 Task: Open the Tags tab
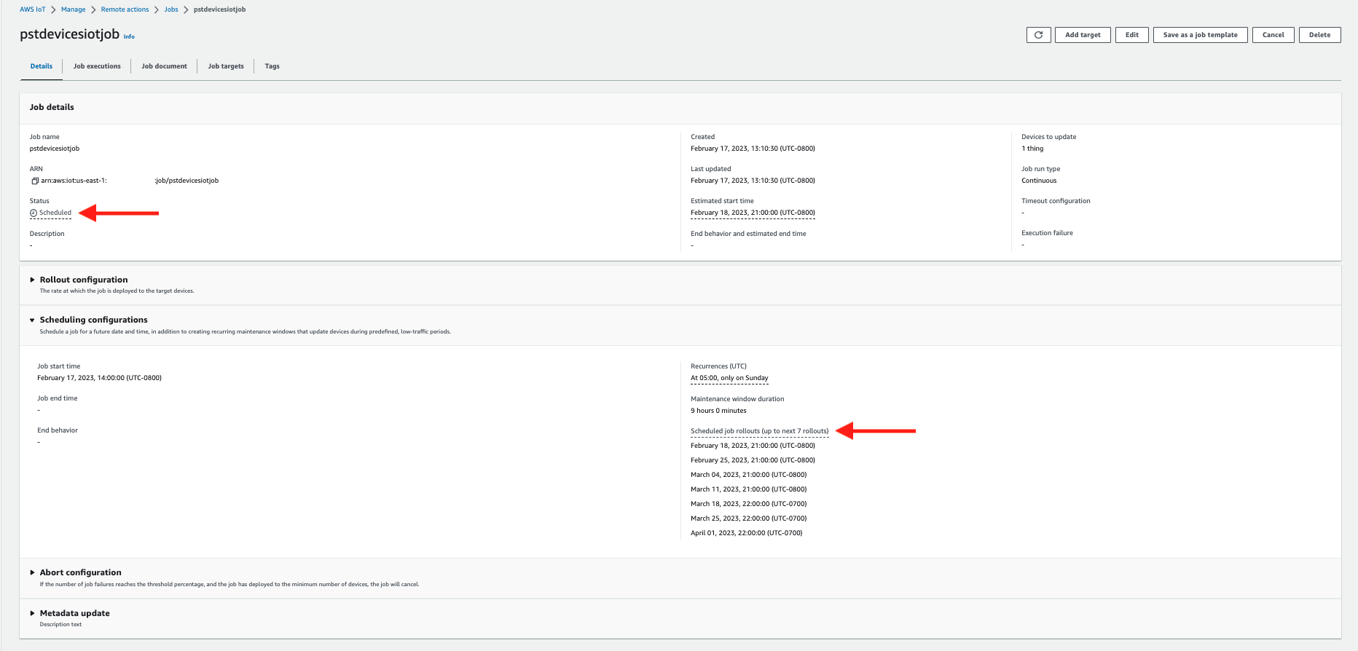pos(272,66)
